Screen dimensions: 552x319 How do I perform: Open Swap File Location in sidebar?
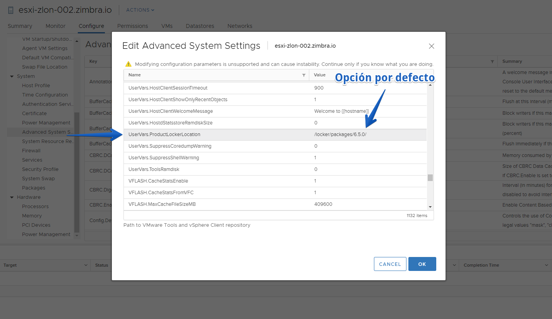45,67
